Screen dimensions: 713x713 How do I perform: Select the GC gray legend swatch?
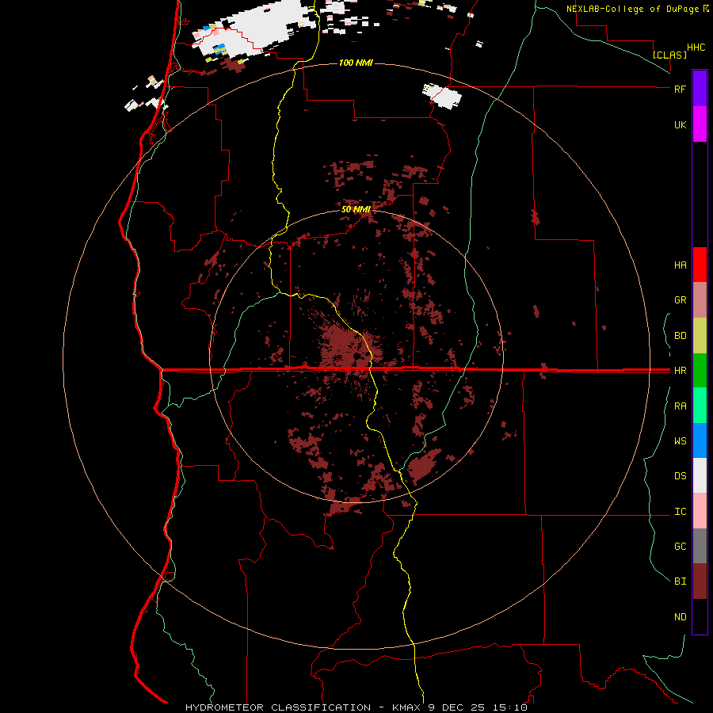click(x=700, y=546)
